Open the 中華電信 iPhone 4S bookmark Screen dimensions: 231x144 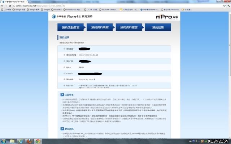click(x=149, y=10)
